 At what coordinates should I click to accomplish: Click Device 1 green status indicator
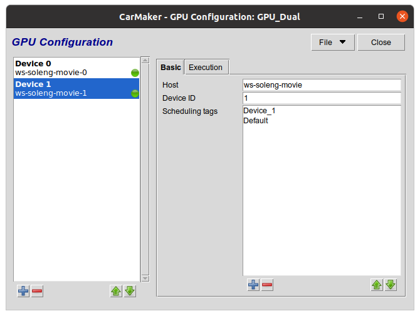pyautogui.click(x=135, y=93)
